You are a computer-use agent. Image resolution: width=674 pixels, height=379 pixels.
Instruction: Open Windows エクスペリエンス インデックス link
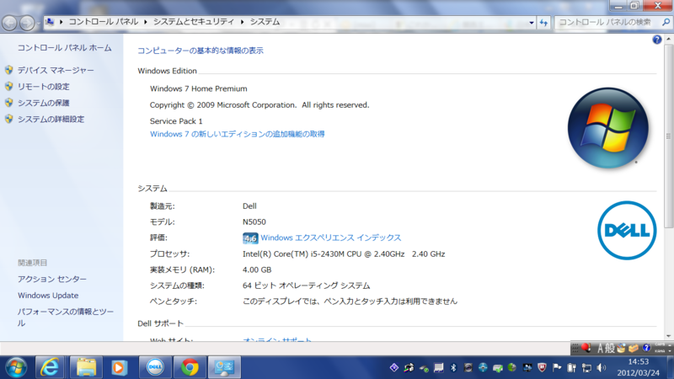[x=330, y=238]
